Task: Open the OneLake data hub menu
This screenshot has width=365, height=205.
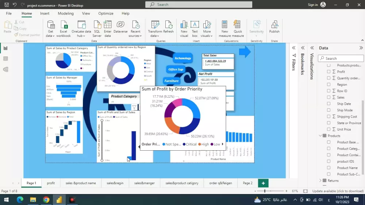Action: tap(81, 29)
